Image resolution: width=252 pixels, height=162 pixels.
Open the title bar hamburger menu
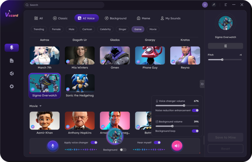pyautogui.click(x=226, y=5)
